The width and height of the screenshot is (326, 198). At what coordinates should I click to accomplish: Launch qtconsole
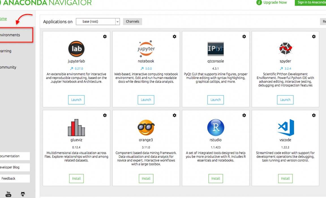pyautogui.click(x=216, y=100)
